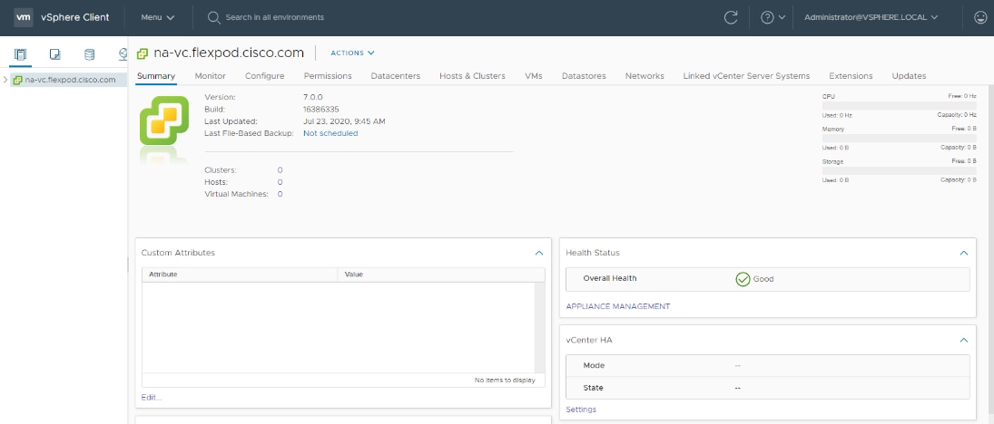The image size is (994, 424).
Task: Click the CPU usage bar
Action: (899, 106)
